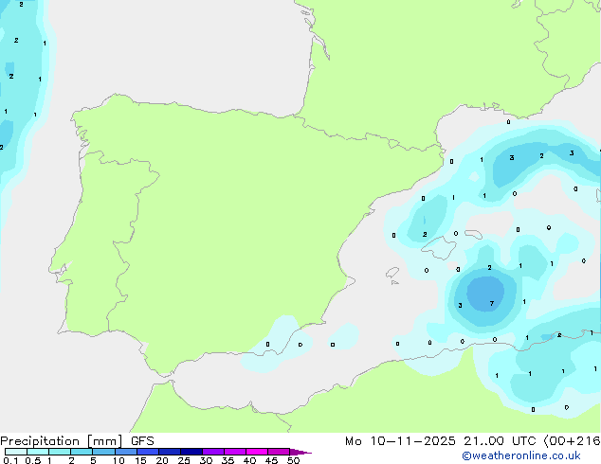Pick the 20–25 mm legend swatch
The image size is (601, 464).
click(170, 452)
